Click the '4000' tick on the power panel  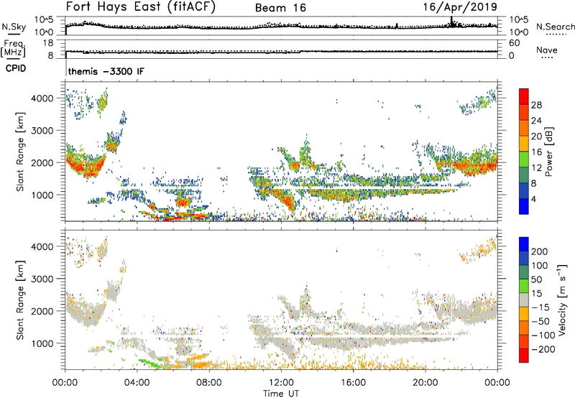[x=42, y=98]
